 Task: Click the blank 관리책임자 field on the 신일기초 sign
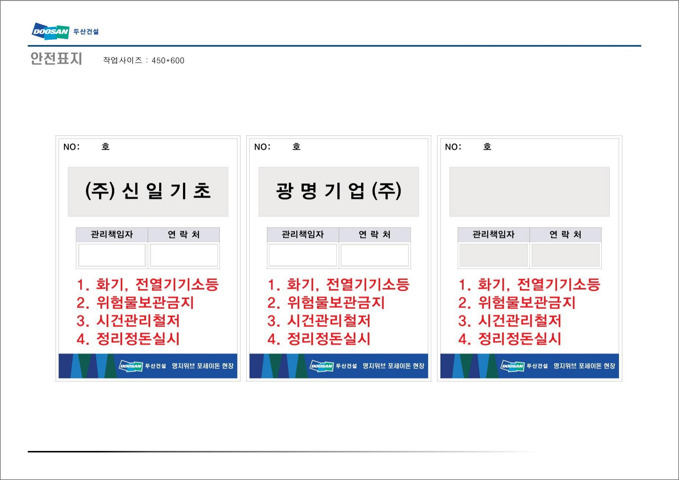(112, 255)
